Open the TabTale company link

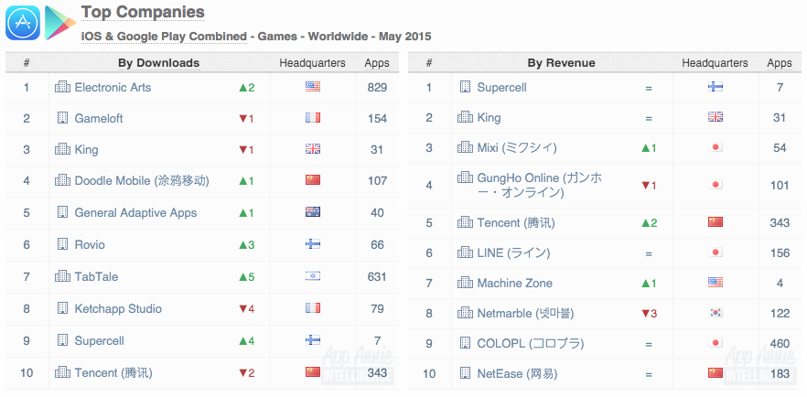coord(96,276)
